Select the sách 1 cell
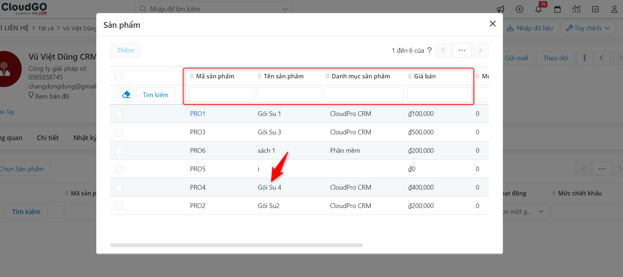Viewport: 623px width, 277px height. (x=266, y=151)
